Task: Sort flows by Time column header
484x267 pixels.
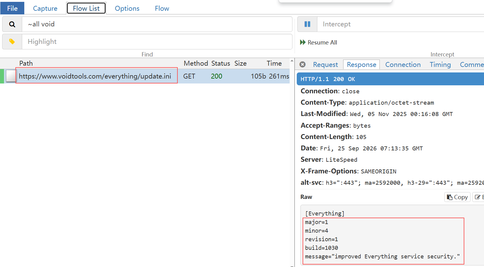Action: pyautogui.click(x=274, y=63)
